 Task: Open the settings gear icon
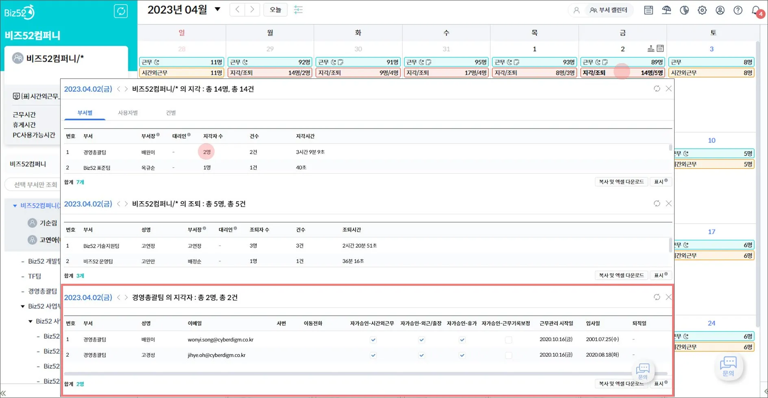[x=702, y=10]
